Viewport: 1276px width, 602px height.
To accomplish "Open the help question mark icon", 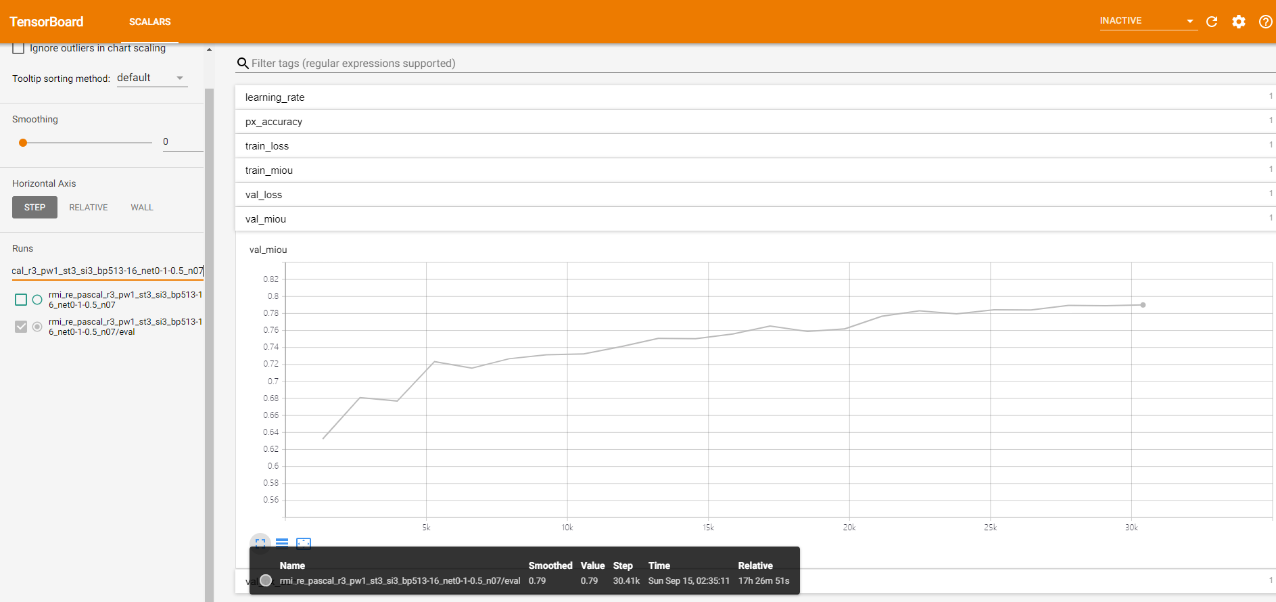I will pyautogui.click(x=1265, y=22).
